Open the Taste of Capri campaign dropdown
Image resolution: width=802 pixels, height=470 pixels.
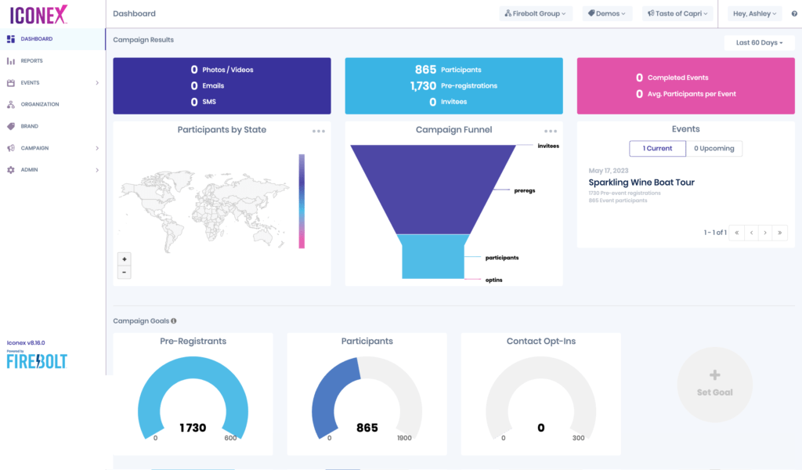pyautogui.click(x=677, y=13)
